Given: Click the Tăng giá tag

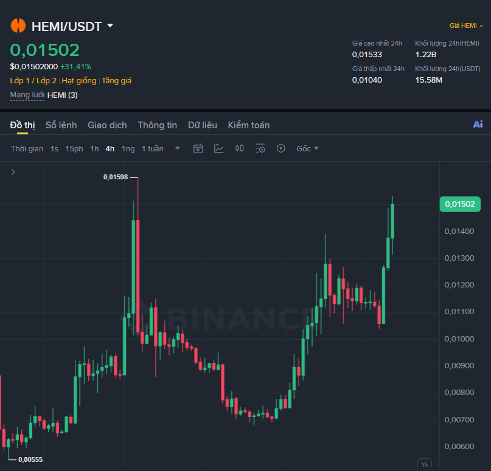Looking at the screenshot, I should click(116, 81).
